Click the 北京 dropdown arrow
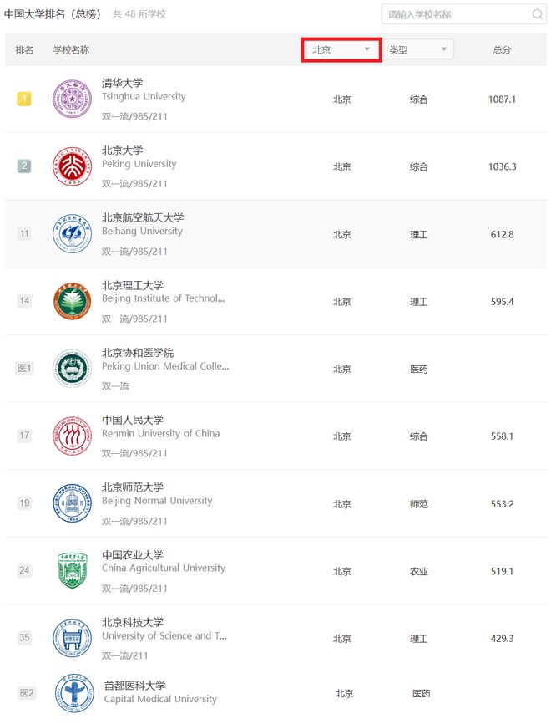This screenshot has width=551, height=724. pos(367,49)
